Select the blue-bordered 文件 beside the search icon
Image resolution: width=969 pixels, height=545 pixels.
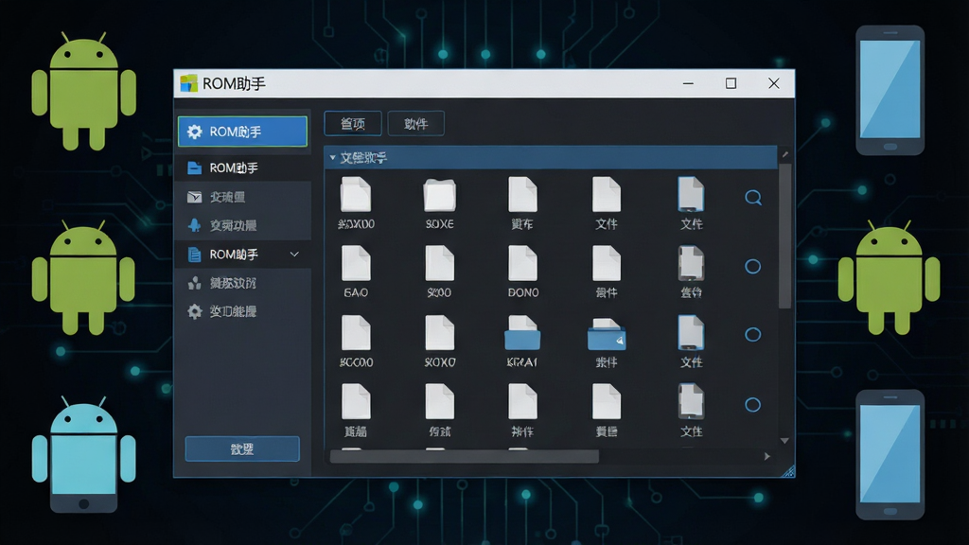click(x=691, y=203)
